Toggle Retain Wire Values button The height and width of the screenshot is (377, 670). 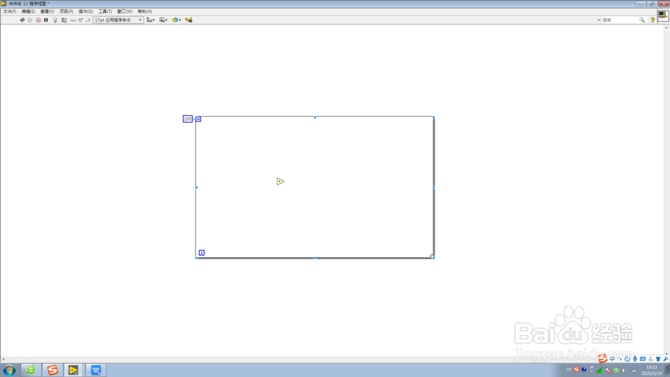click(x=64, y=20)
